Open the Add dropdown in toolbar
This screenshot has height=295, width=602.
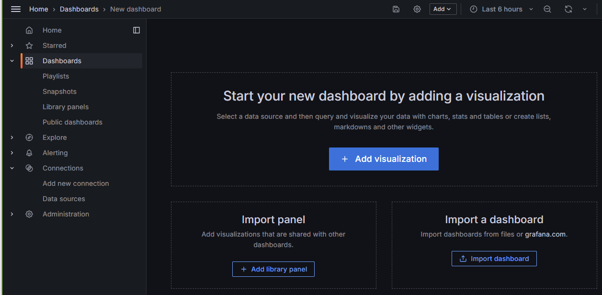tap(443, 9)
